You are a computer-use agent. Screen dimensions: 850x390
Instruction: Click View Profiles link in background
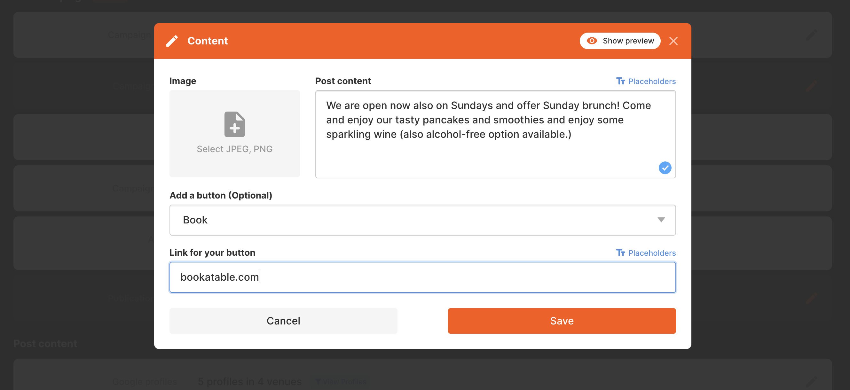point(341,382)
